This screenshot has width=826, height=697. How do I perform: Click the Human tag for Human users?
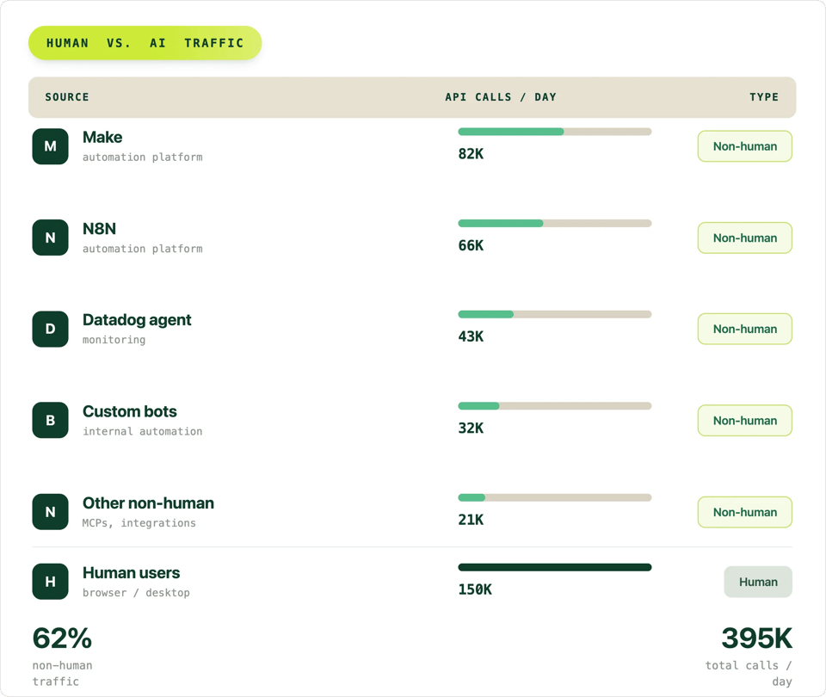[x=758, y=582]
